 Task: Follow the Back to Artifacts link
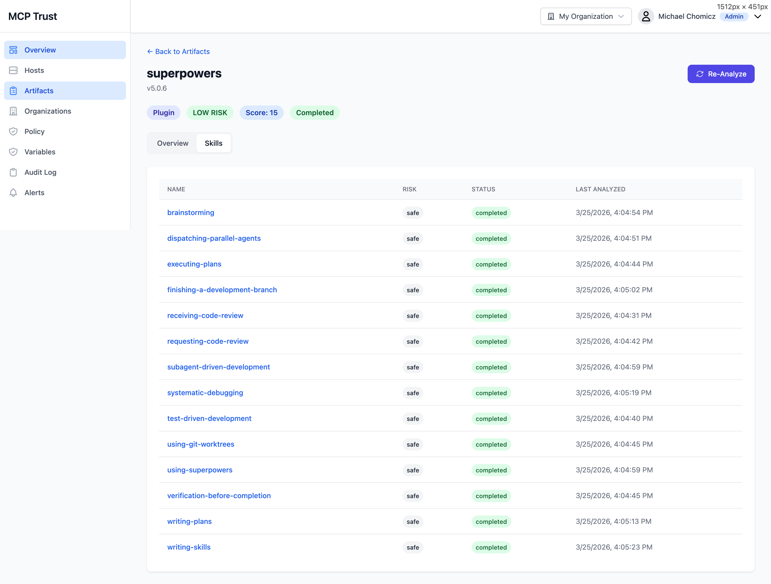(x=178, y=51)
